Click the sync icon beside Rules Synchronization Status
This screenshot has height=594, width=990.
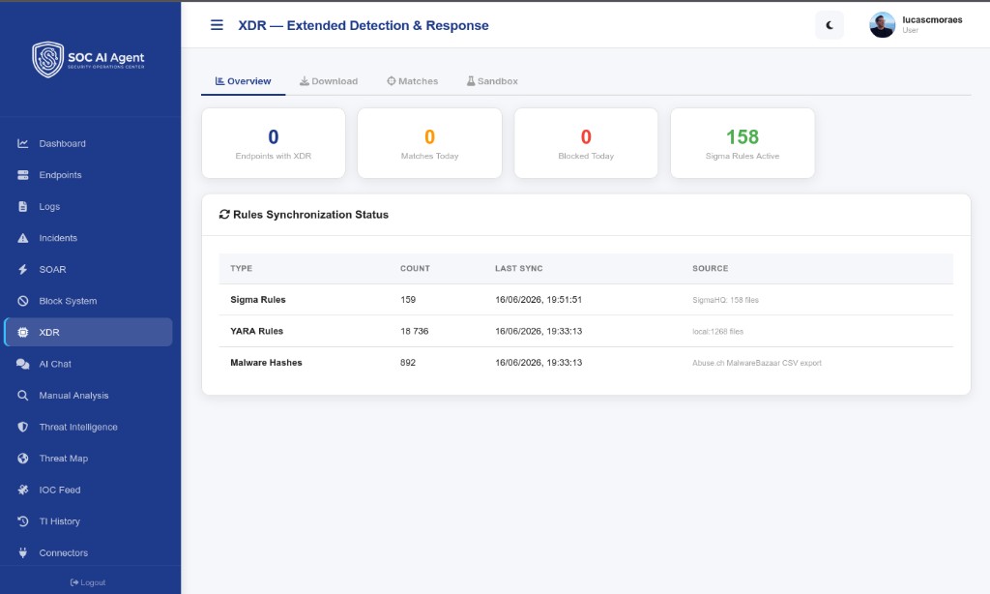pyautogui.click(x=224, y=214)
